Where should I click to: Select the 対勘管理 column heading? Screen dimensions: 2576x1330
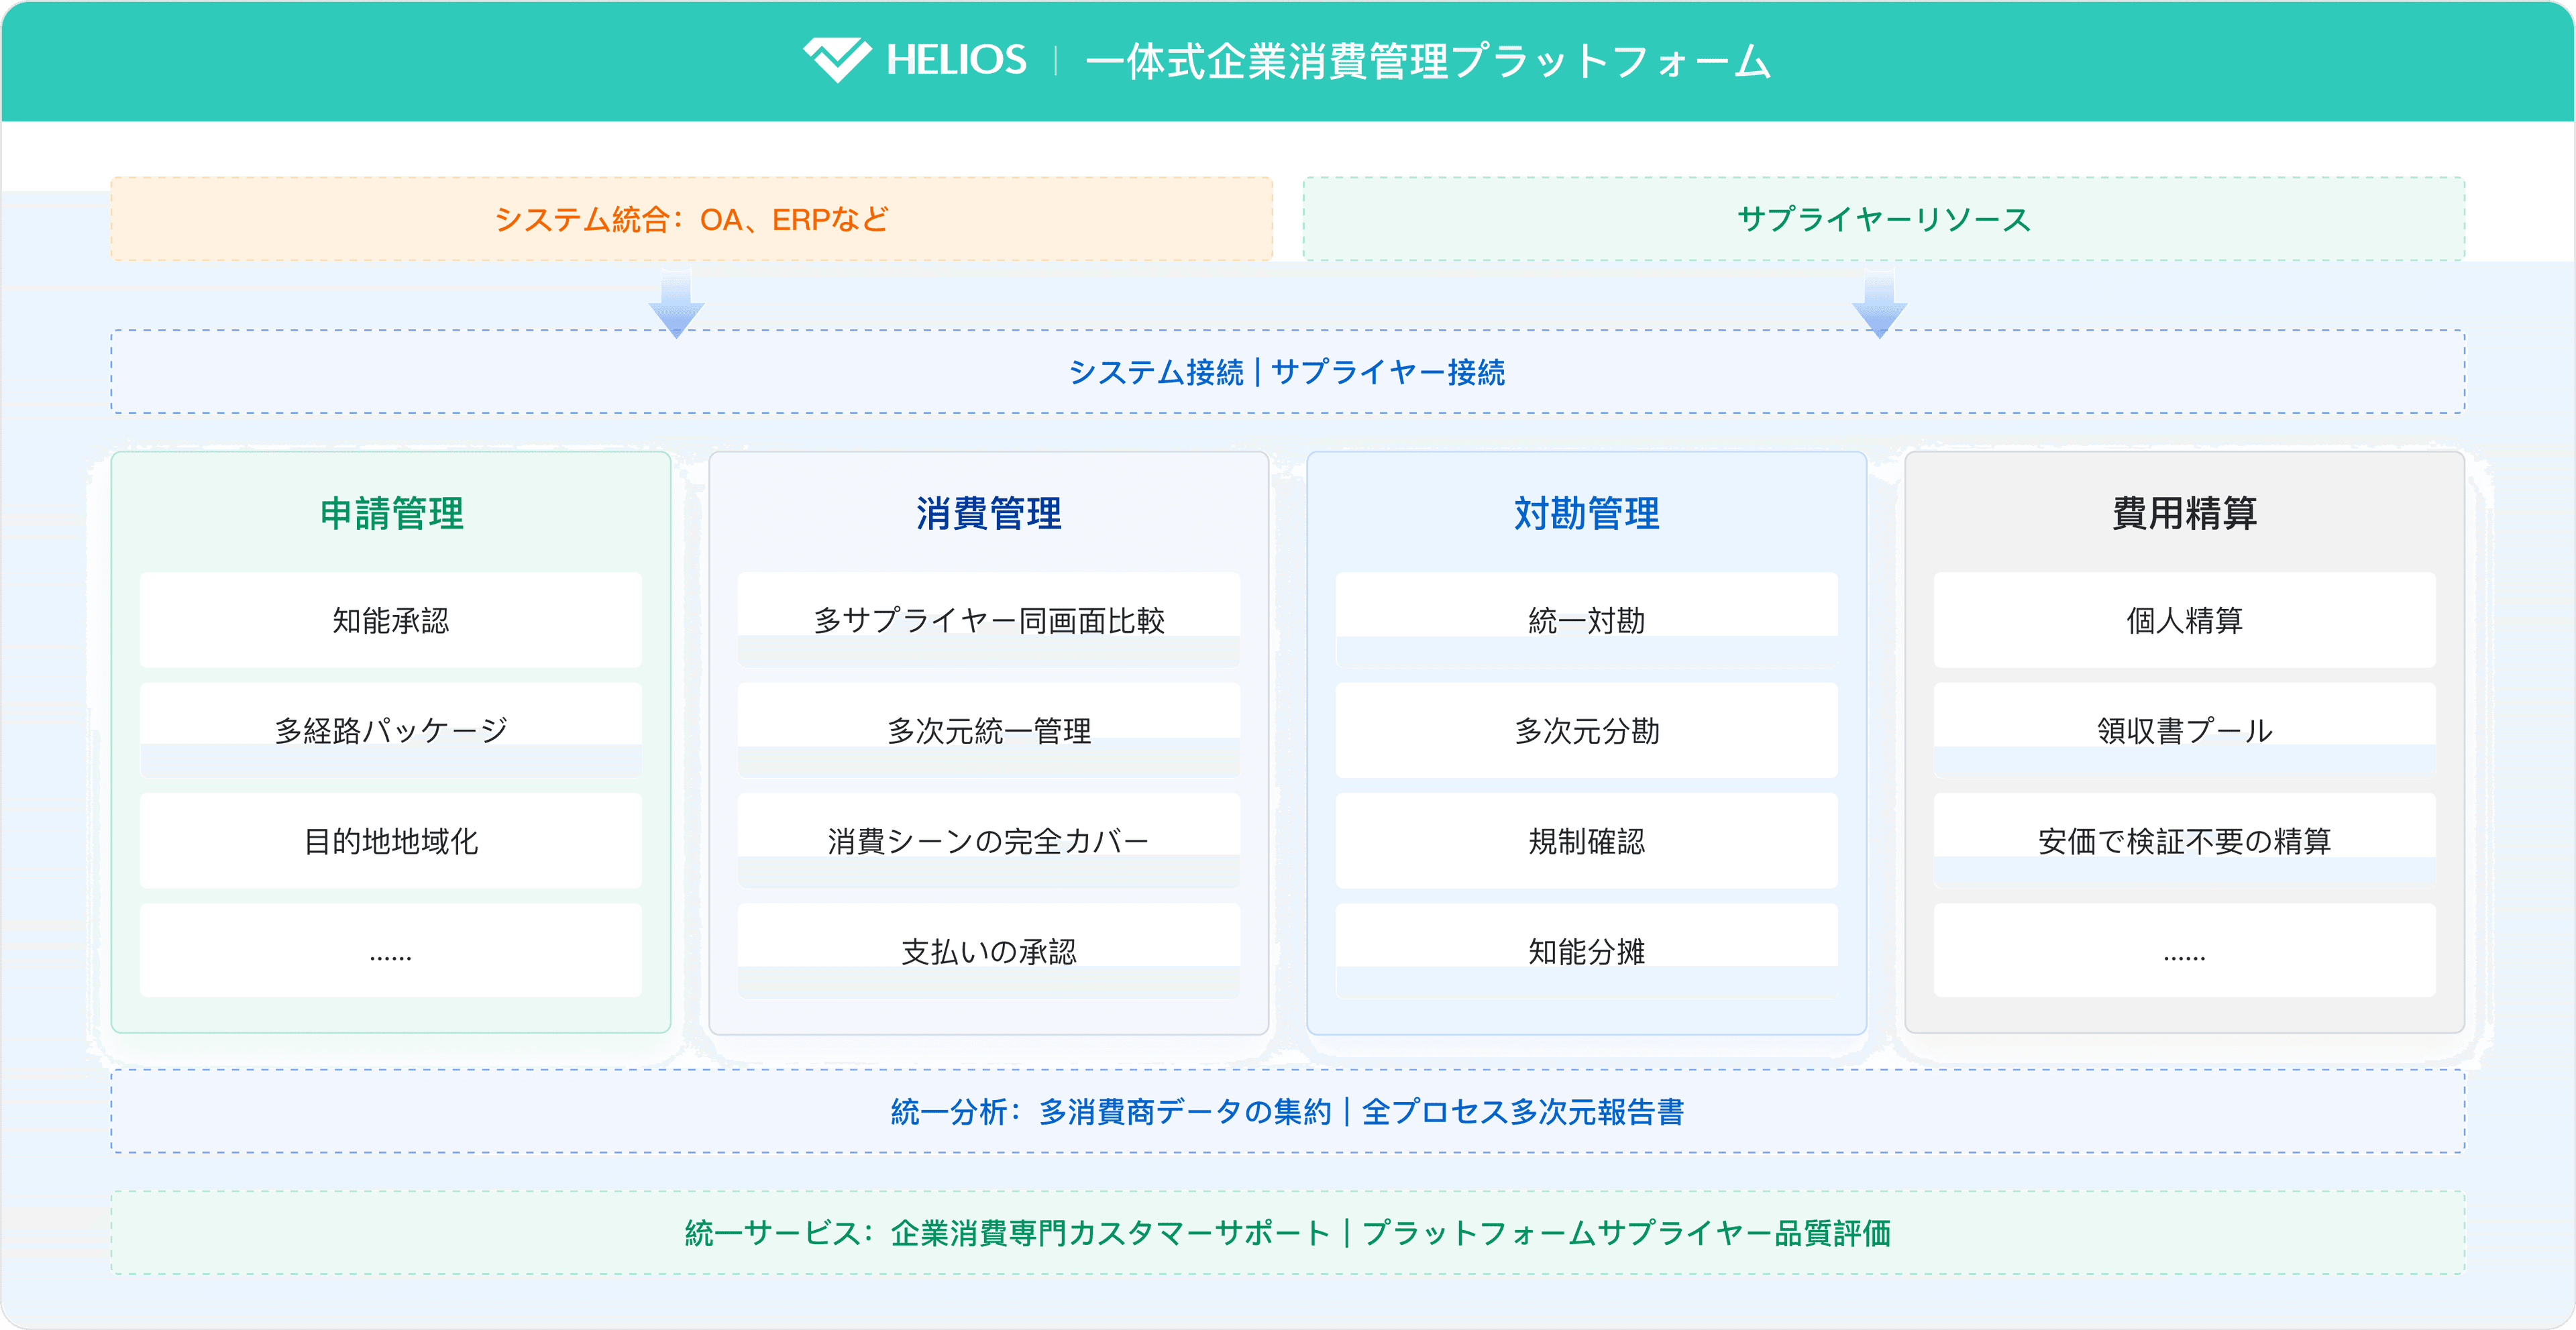pyautogui.click(x=1586, y=513)
